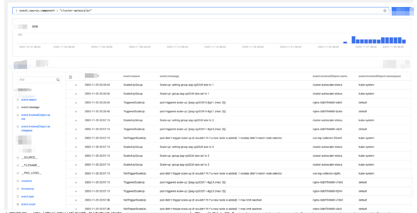Toggle the event.type field in sidebar
Image resolution: width=417 pixels, height=213 pixels.
click(x=27, y=197)
